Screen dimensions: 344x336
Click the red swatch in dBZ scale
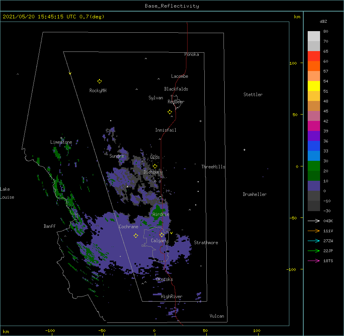(x=314, y=56)
